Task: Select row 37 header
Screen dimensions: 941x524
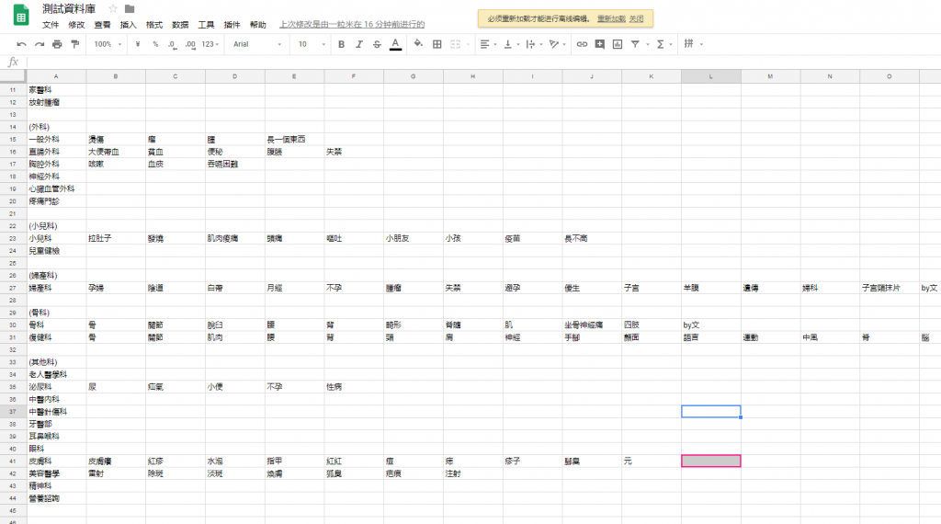Action: (x=13, y=412)
